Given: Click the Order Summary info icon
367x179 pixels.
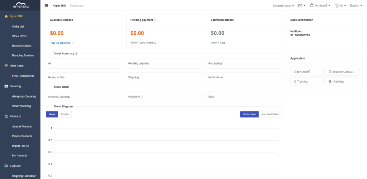Looking at the screenshot, I should 76,54.
